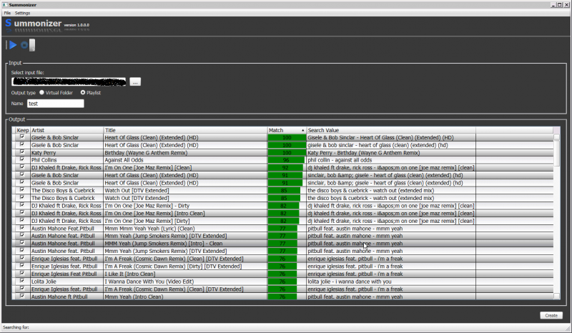
Task: Uncheck Keep for Katy Perry row
Action: point(22,152)
